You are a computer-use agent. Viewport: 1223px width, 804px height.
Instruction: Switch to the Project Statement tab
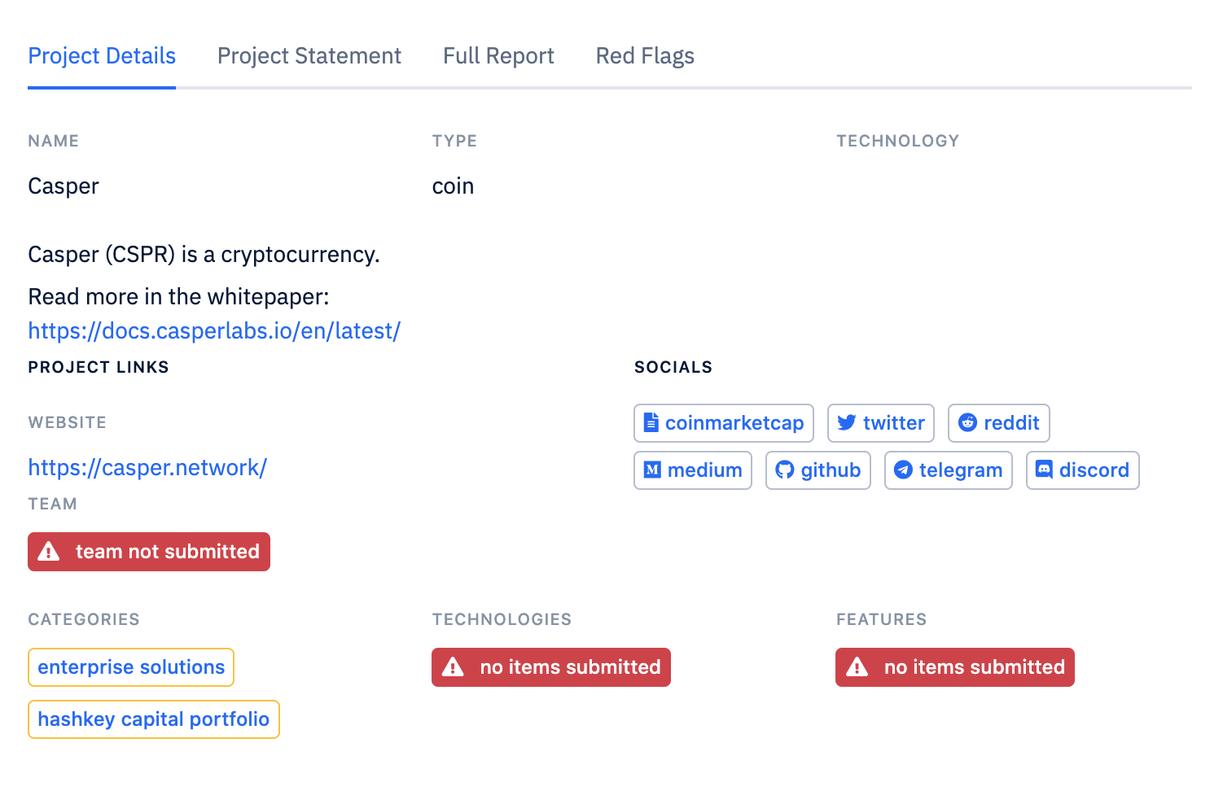[x=309, y=56]
